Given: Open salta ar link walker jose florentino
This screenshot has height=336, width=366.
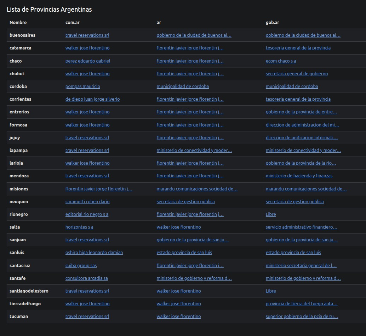Looking at the screenshot, I should [x=178, y=227].
